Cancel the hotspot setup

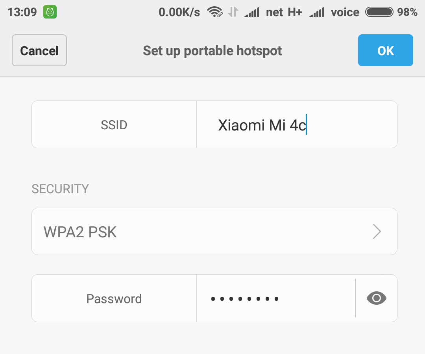[39, 50]
